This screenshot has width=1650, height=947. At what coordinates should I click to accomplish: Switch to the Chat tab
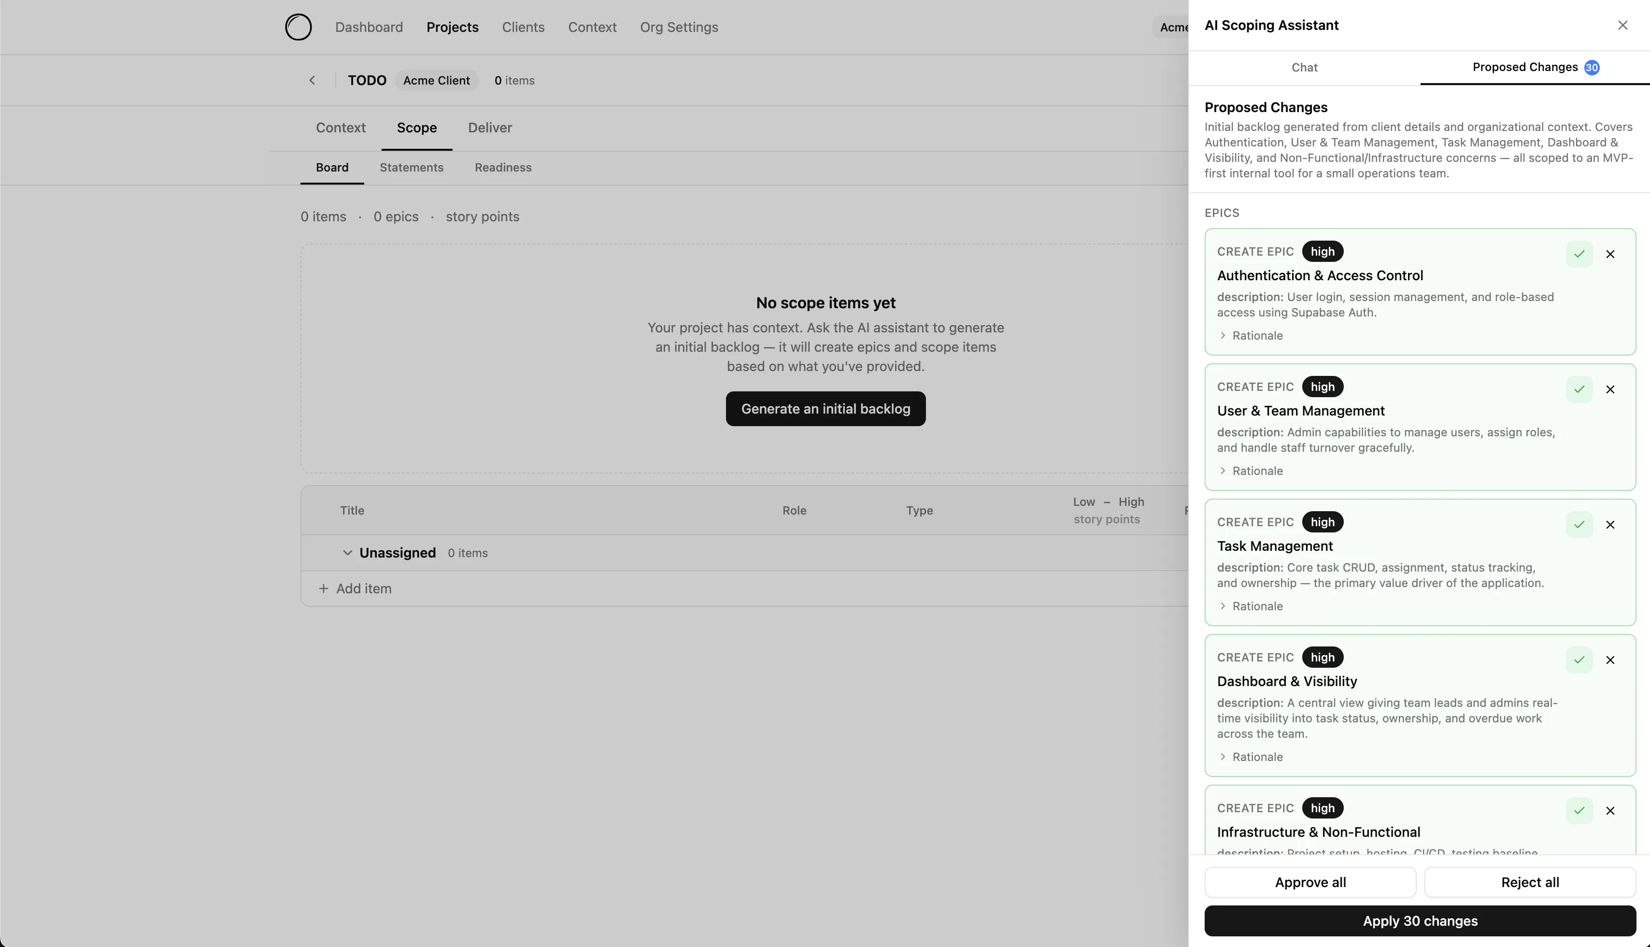(1304, 68)
